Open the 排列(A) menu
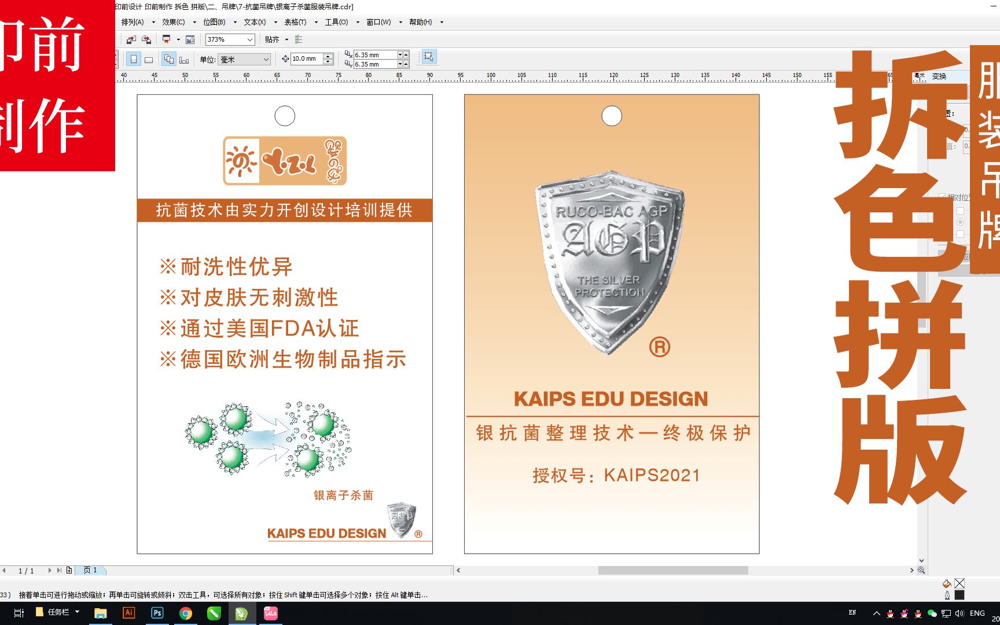The width and height of the screenshot is (1000, 625). (133, 22)
